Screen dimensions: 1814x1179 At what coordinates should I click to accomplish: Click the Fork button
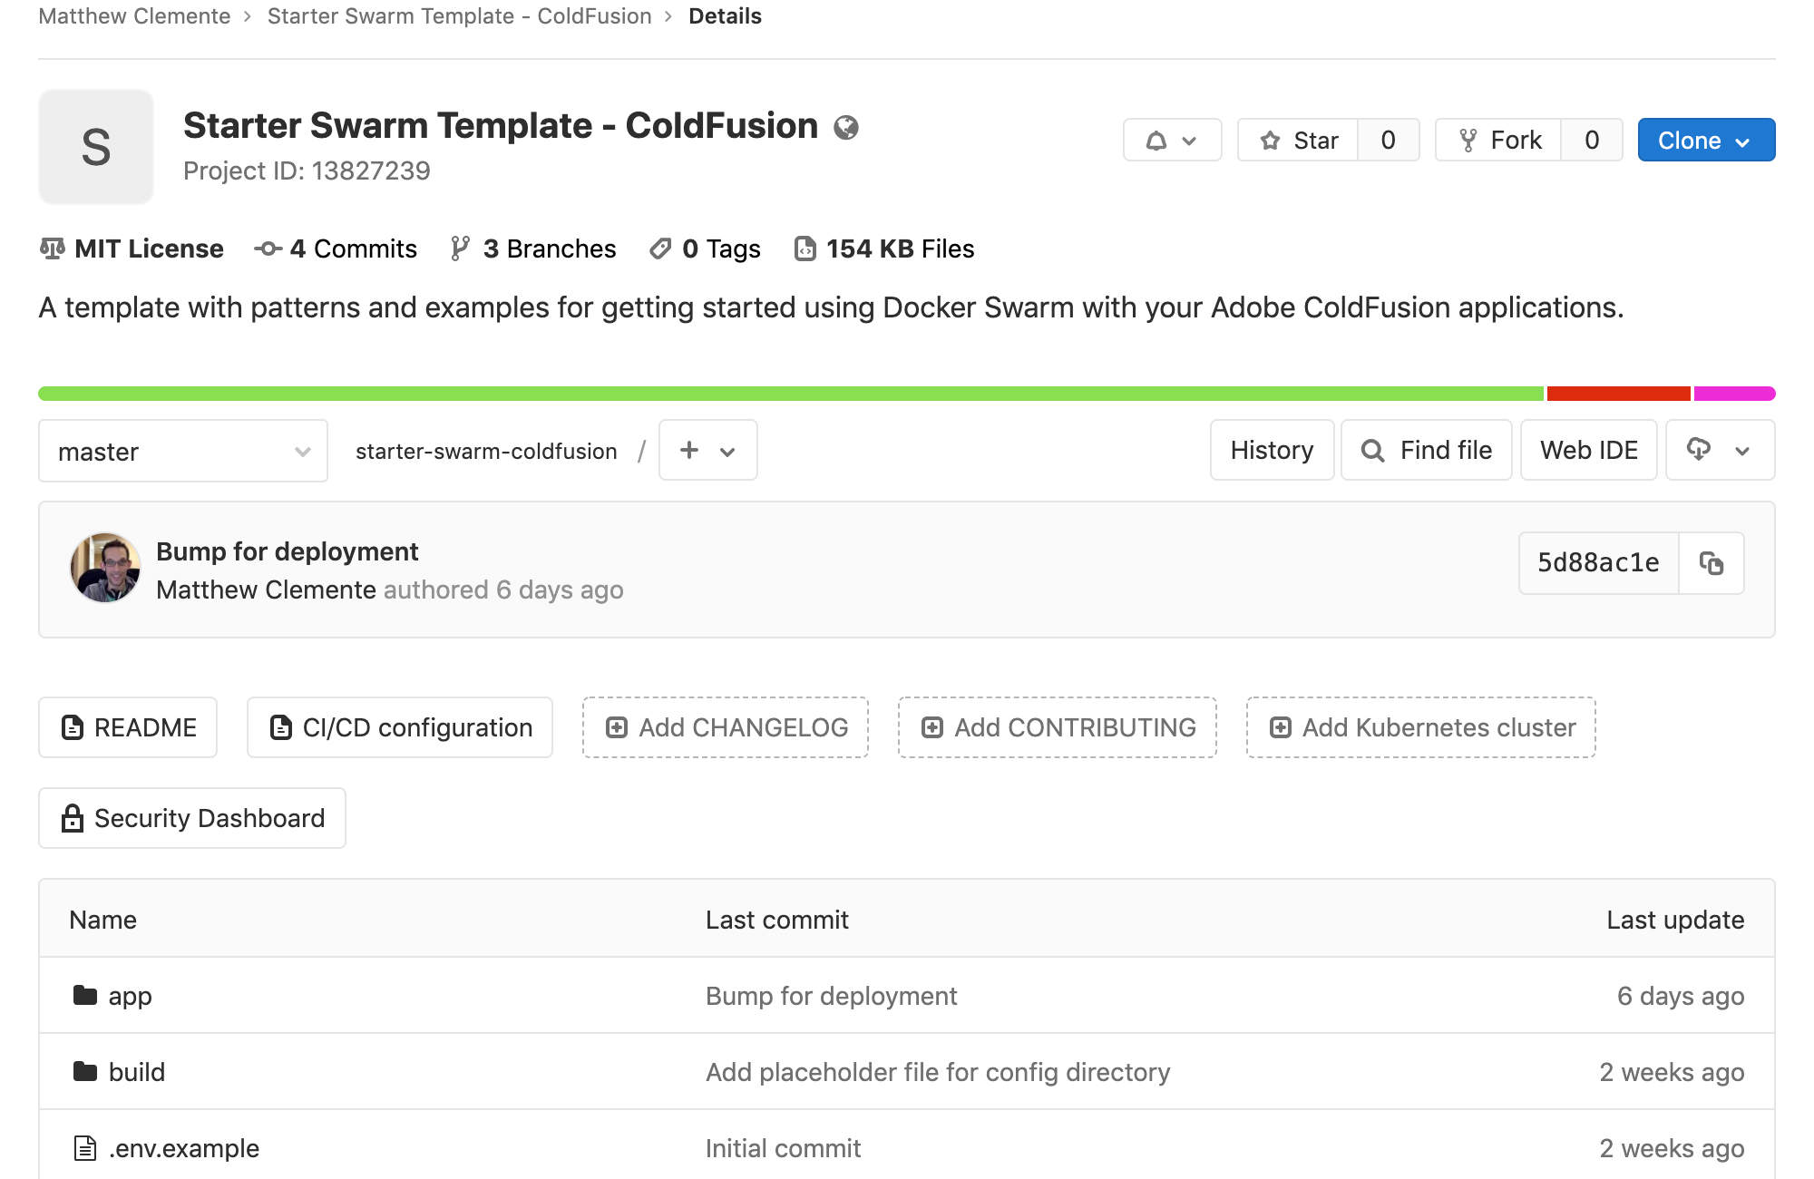[1498, 141]
